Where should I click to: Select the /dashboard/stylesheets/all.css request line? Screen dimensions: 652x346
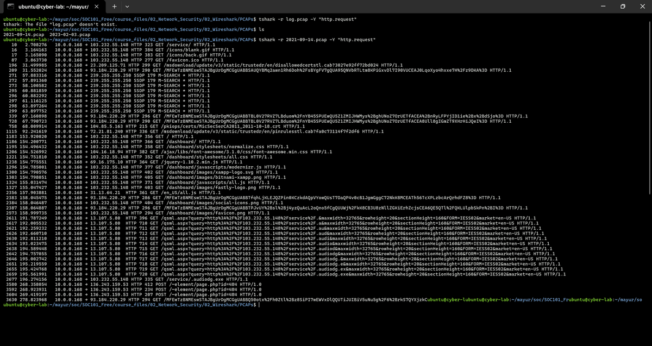[138, 156]
